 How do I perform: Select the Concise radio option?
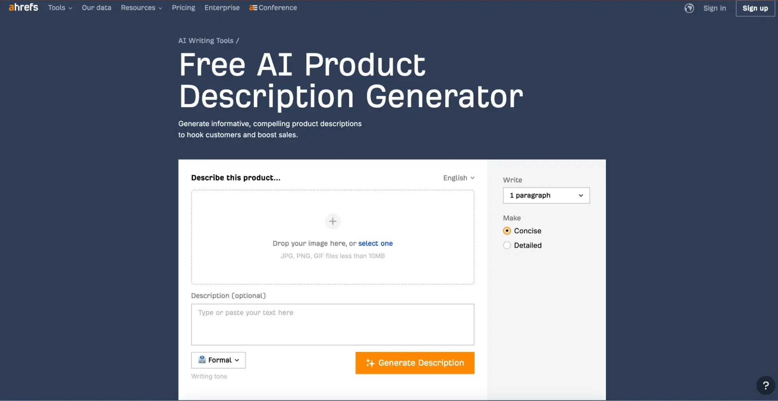pos(507,231)
